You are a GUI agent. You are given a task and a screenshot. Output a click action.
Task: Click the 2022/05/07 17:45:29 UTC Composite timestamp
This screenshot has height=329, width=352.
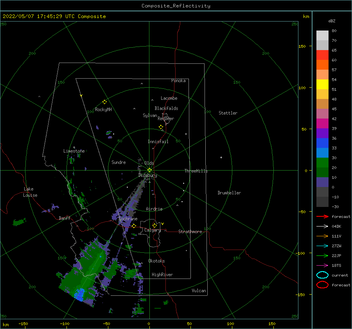(54, 16)
